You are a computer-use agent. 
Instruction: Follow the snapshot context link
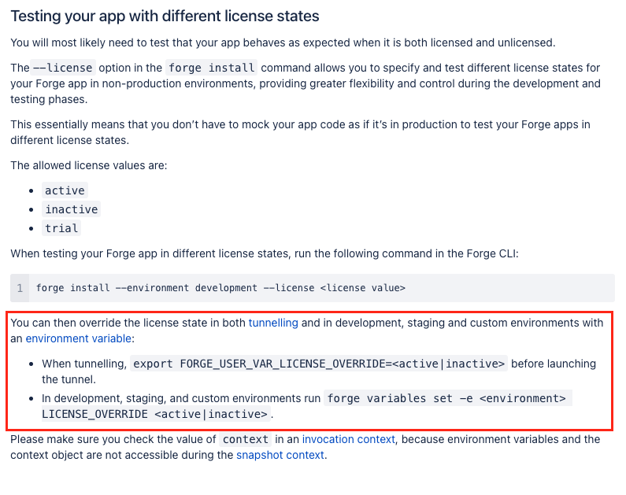point(280,455)
